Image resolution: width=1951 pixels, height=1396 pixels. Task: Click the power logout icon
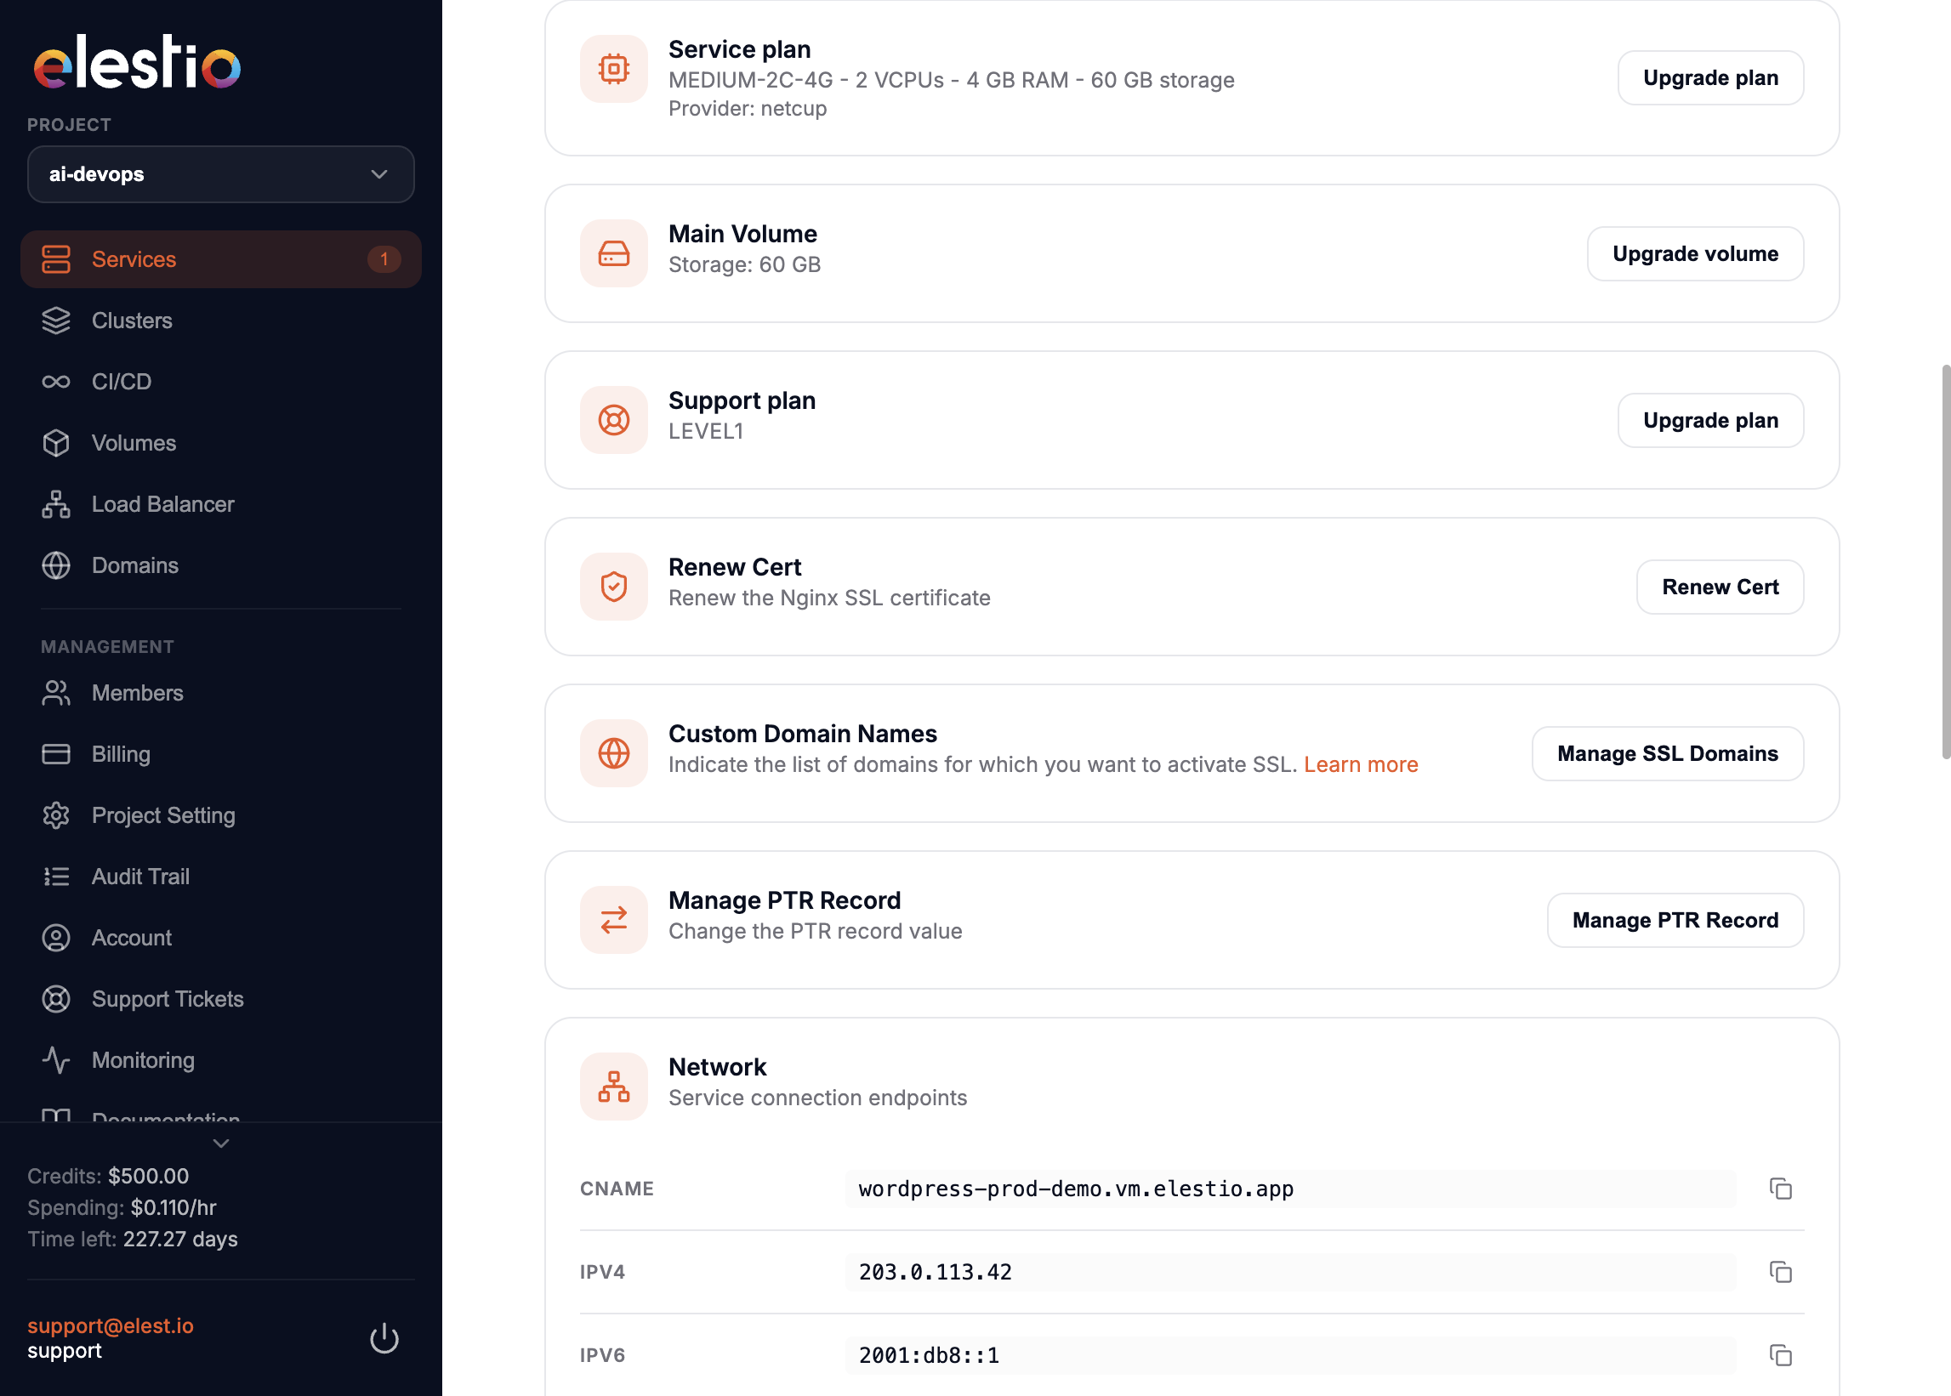[x=384, y=1338]
